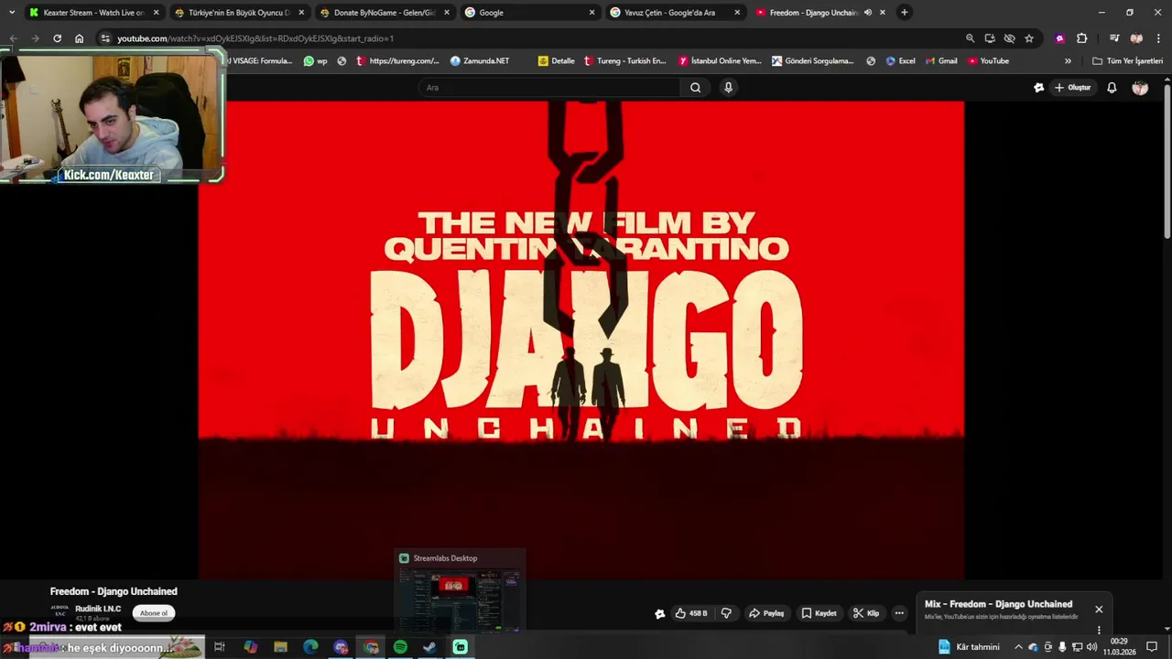Screen dimensions: 1172x659
Task: Click the YouTube search magnifier button
Action: click(695, 88)
